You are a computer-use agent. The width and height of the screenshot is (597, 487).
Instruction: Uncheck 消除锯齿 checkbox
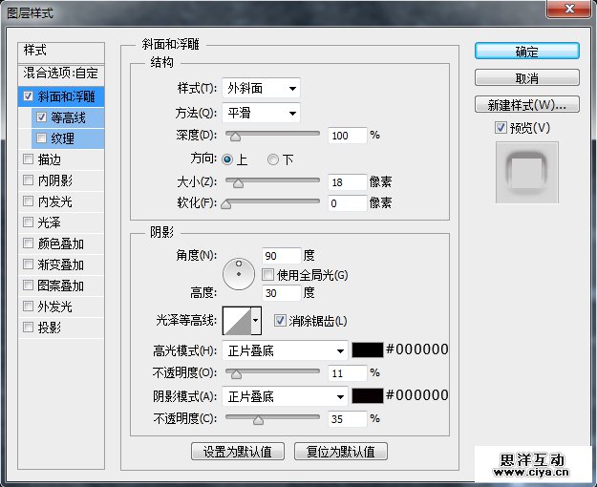pyautogui.click(x=280, y=320)
